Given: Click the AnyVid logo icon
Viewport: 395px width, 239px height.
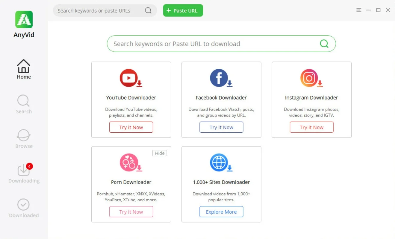Looking at the screenshot, I should point(24,19).
